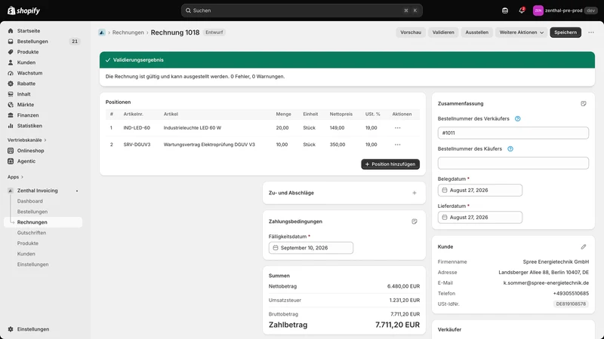Click the empty Bestellnummer des Käufers field

click(513, 163)
